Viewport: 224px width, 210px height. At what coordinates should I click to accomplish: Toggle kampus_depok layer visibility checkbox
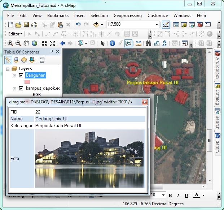pos(21,89)
